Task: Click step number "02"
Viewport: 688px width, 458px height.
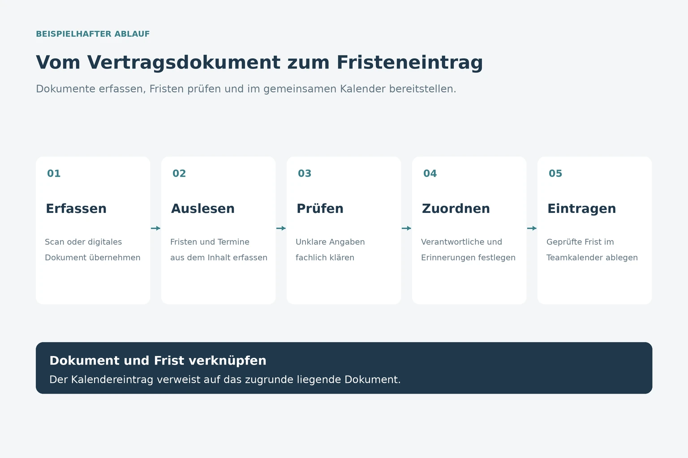Action: (179, 174)
